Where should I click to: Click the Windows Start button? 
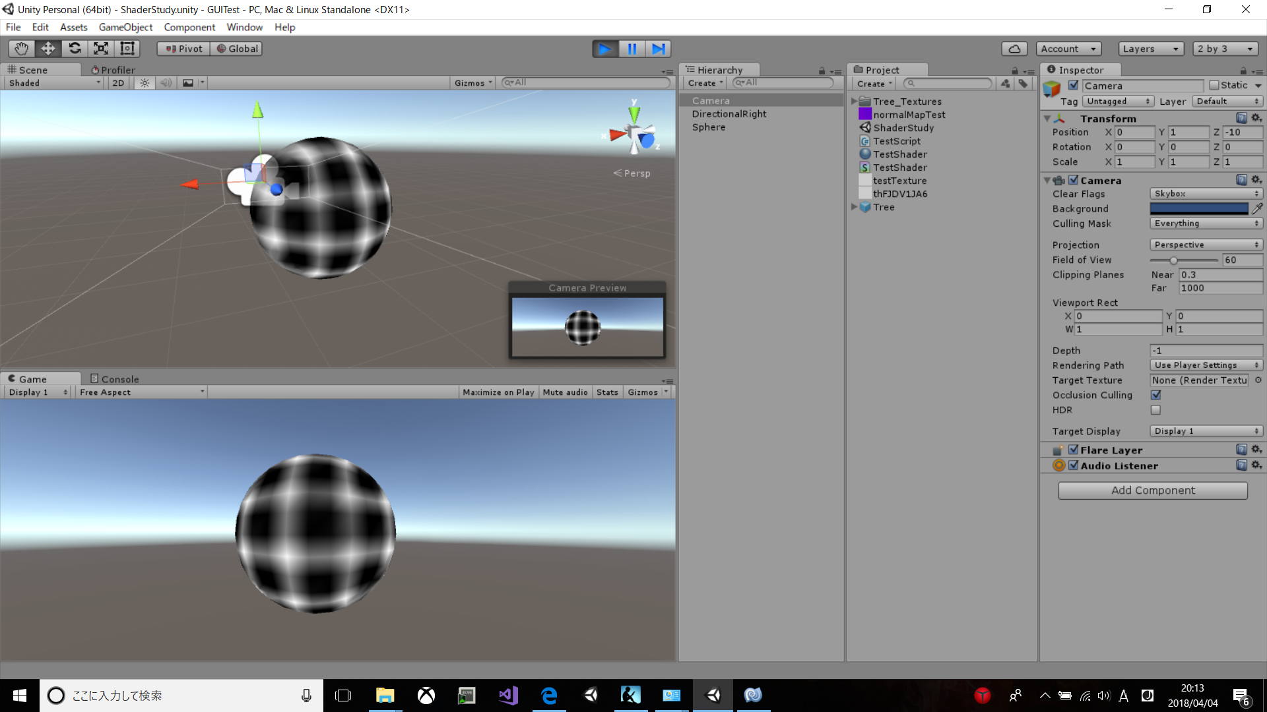pyautogui.click(x=20, y=696)
